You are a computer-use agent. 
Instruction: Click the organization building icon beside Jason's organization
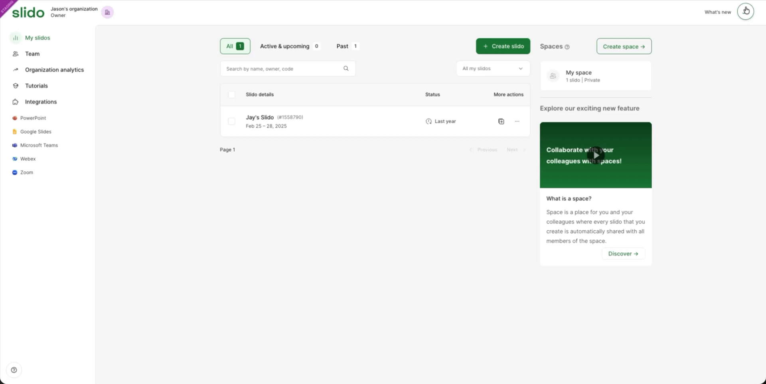pyautogui.click(x=107, y=12)
